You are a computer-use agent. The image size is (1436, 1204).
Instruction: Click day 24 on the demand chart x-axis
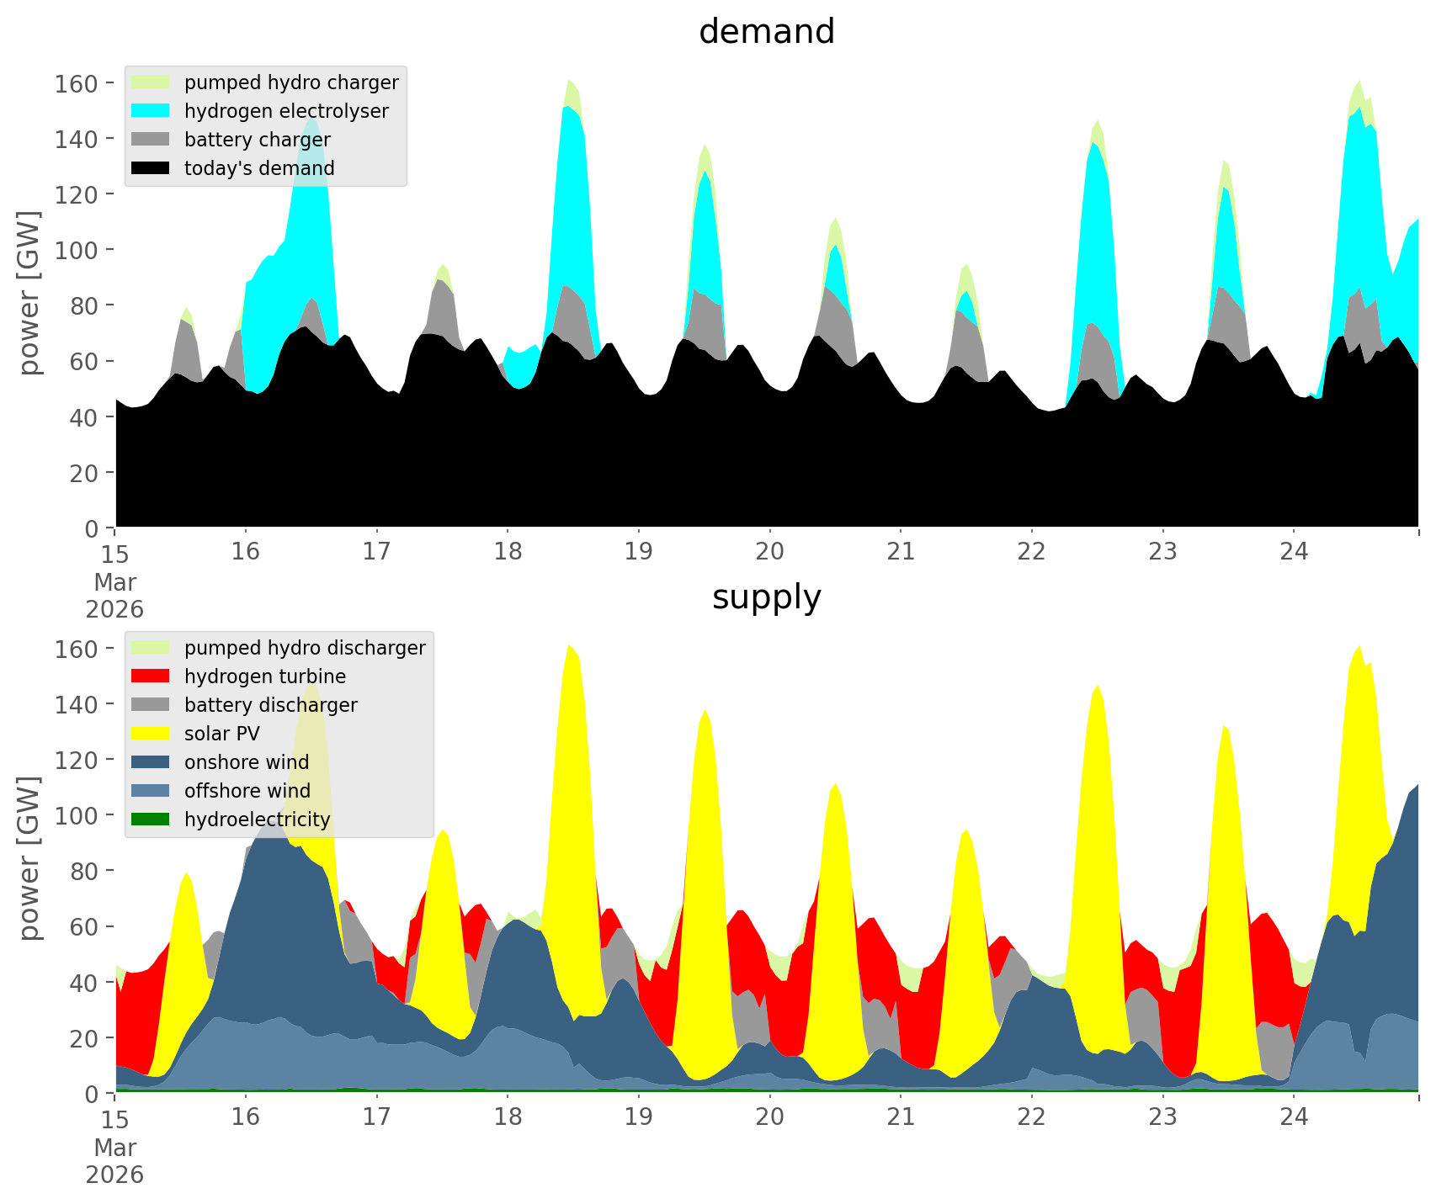[1294, 552]
